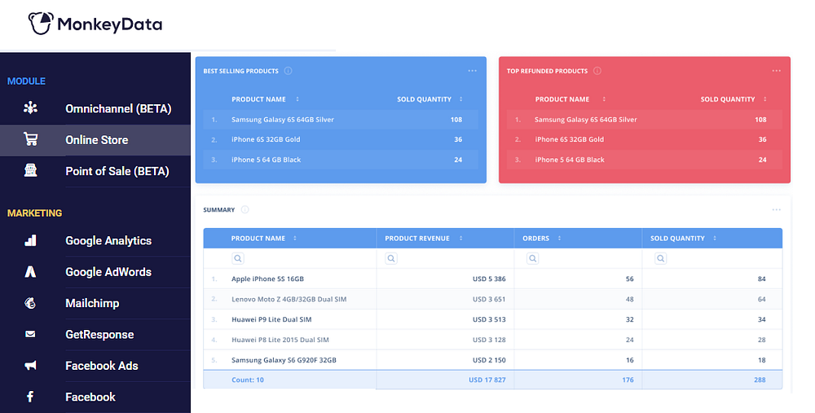The height and width of the screenshot is (413, 815).
Task: Click the Online Store cart icon
Action: (31, 139)
